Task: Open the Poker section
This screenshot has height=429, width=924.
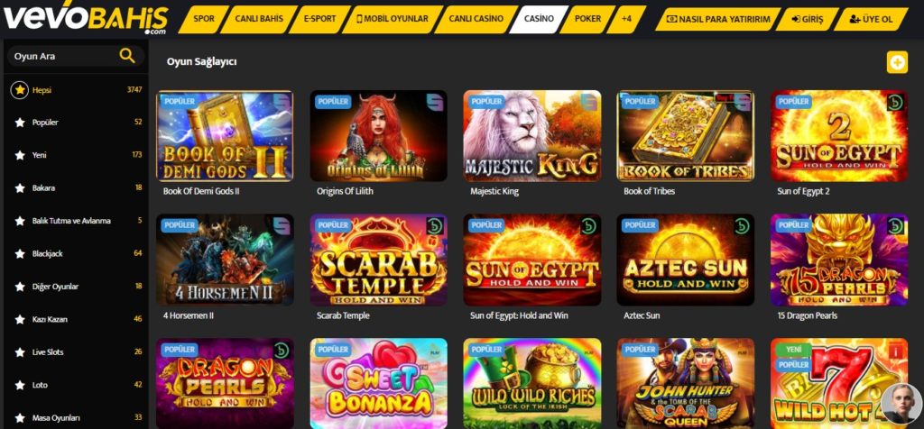Action: pos(587,19)
